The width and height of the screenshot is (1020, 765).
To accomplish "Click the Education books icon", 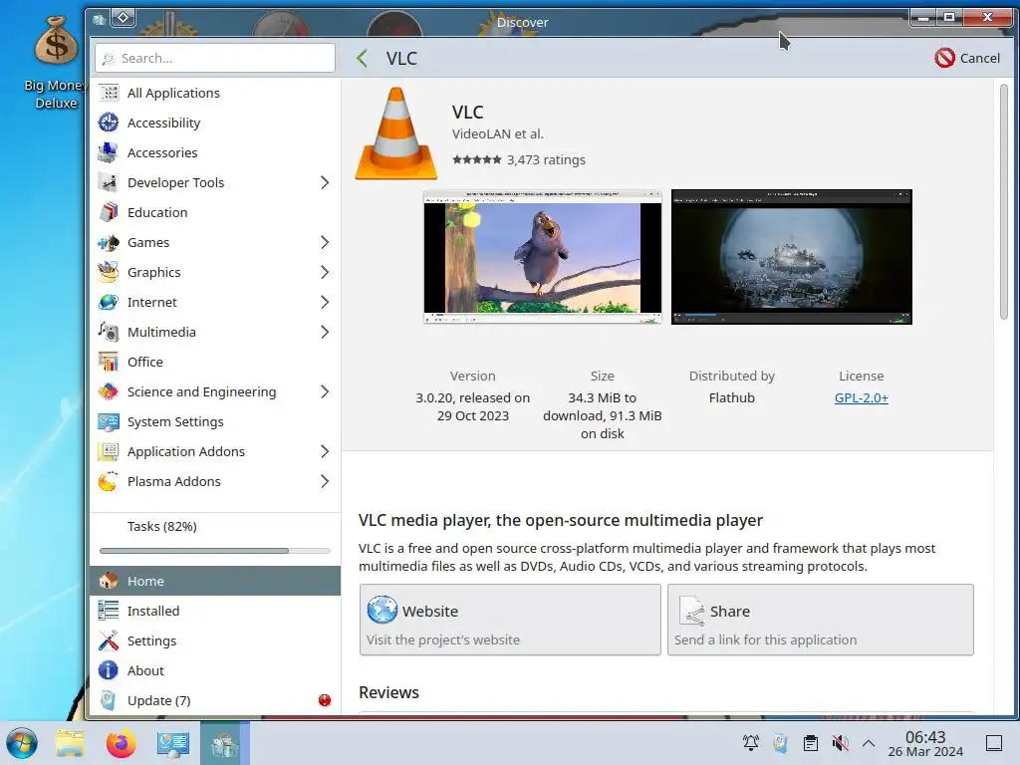I will (109, 213).
